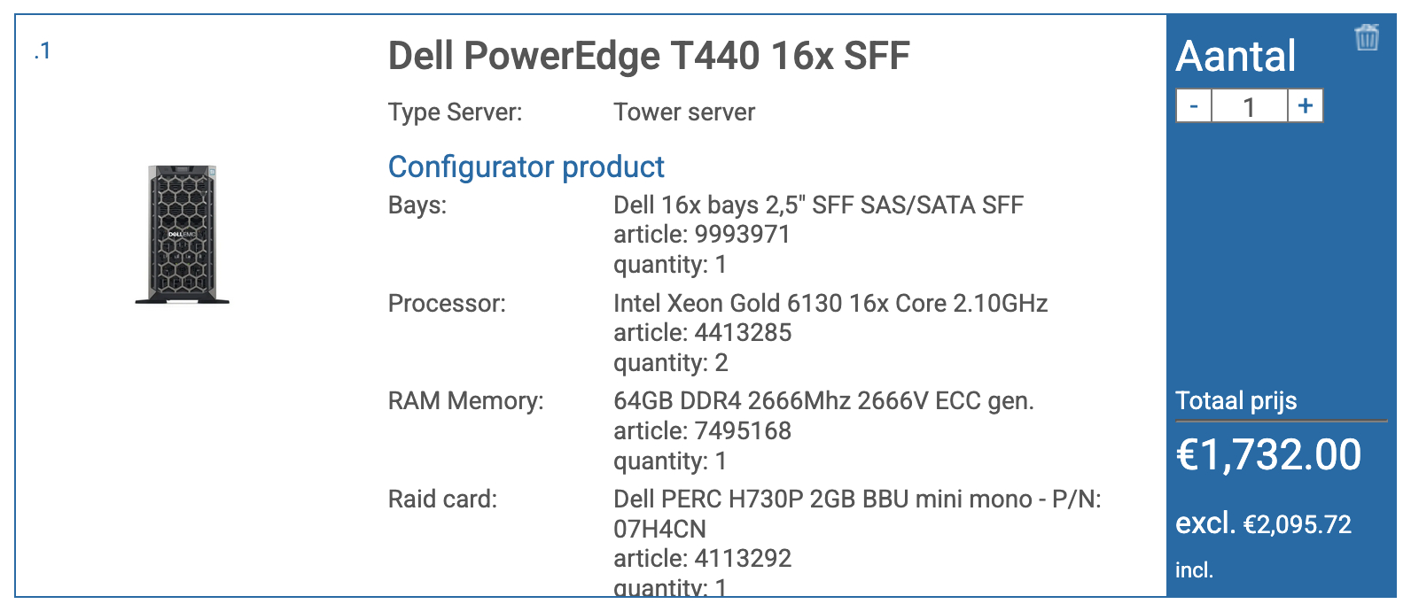This screenshot has width=1411, height=604.
Task: Click the Aantal heading
Action: [1236, 57]
